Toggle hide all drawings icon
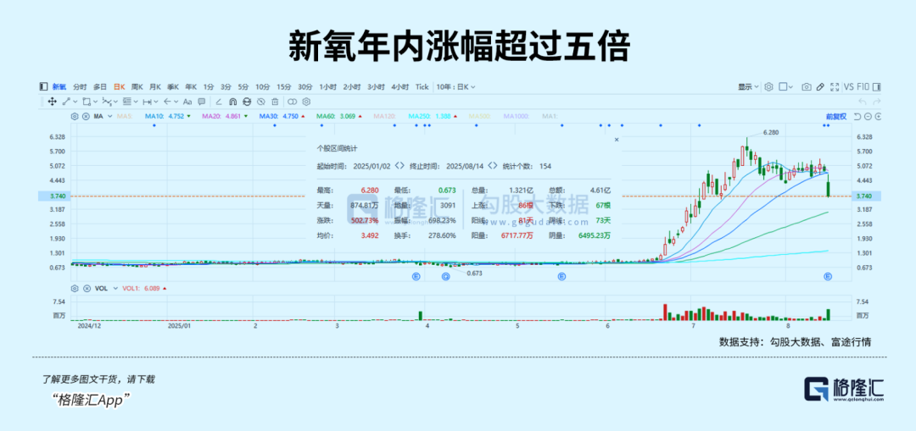This screenshot has width=916, height=431. (261, 102)
